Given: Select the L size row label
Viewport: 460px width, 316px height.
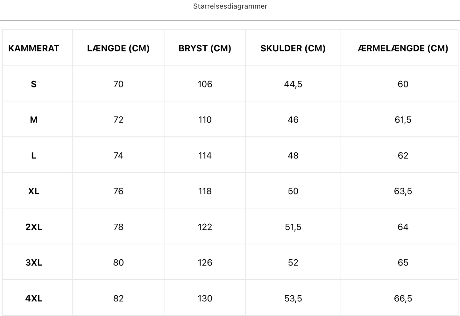Looking at the screenshot, I should (34, 156).
